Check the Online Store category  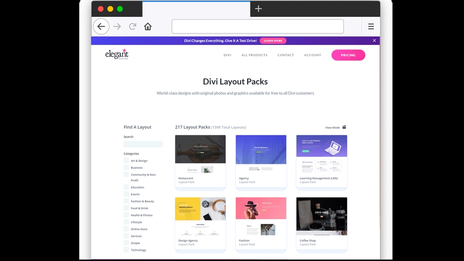(126, 229)
